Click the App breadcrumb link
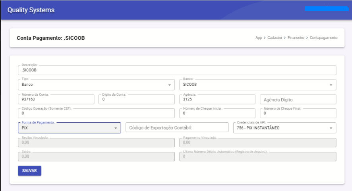Screen dimensions: 352x191 tap(259, 38)
